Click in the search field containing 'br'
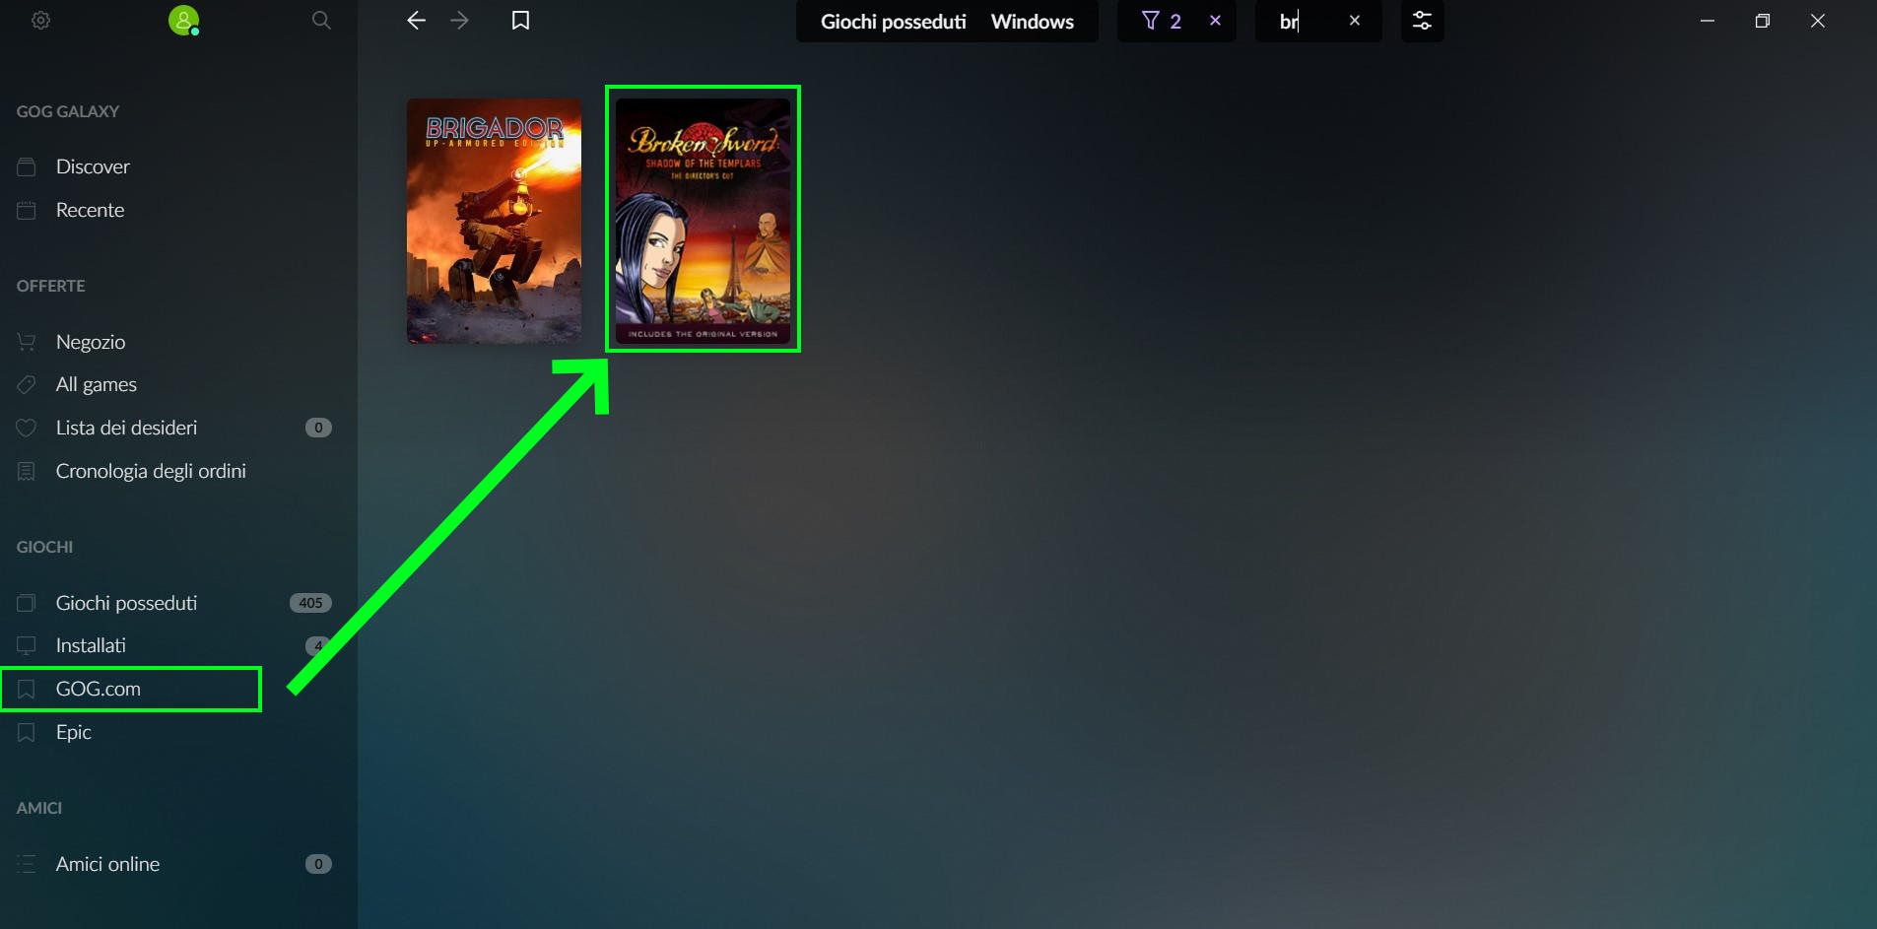This screenshot has width=1877, height=929. [1301, 22]
